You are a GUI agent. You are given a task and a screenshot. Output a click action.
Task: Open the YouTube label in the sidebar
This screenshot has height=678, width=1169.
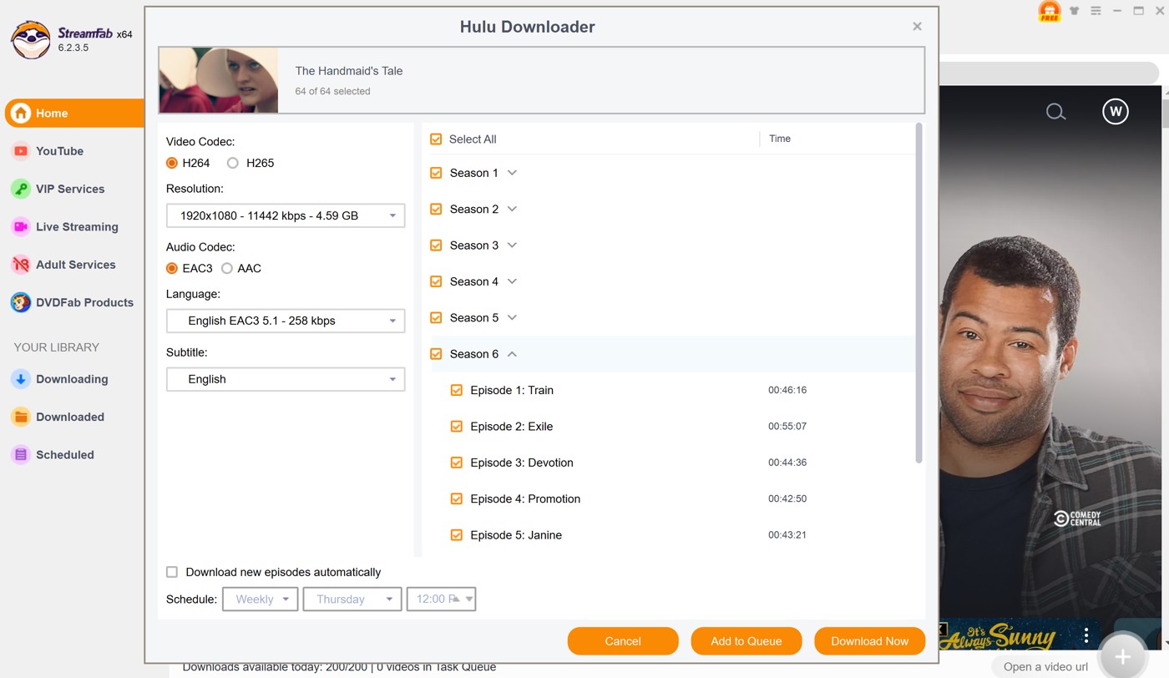pos(59,151)
